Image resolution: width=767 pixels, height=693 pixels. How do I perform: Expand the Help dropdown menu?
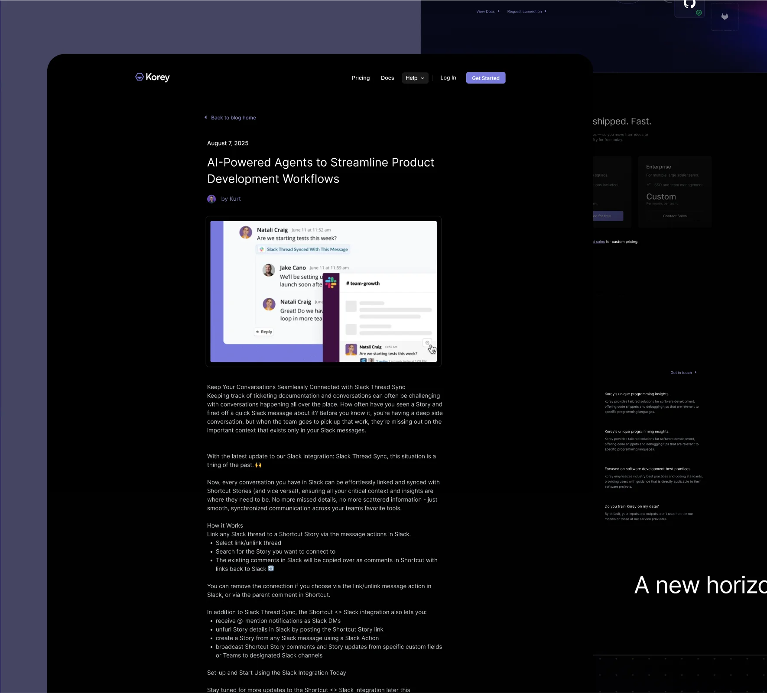point(415,78)
